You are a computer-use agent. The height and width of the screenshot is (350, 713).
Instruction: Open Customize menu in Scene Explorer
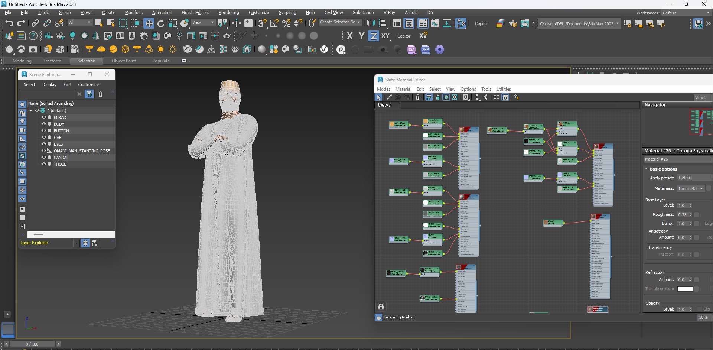[x=88, y=85]
